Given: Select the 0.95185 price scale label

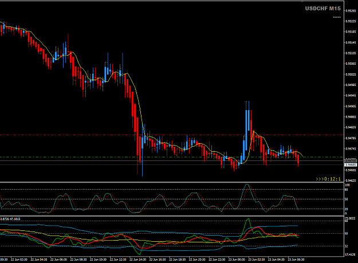Looking at the screenshot, I should (x=351, y=32).
